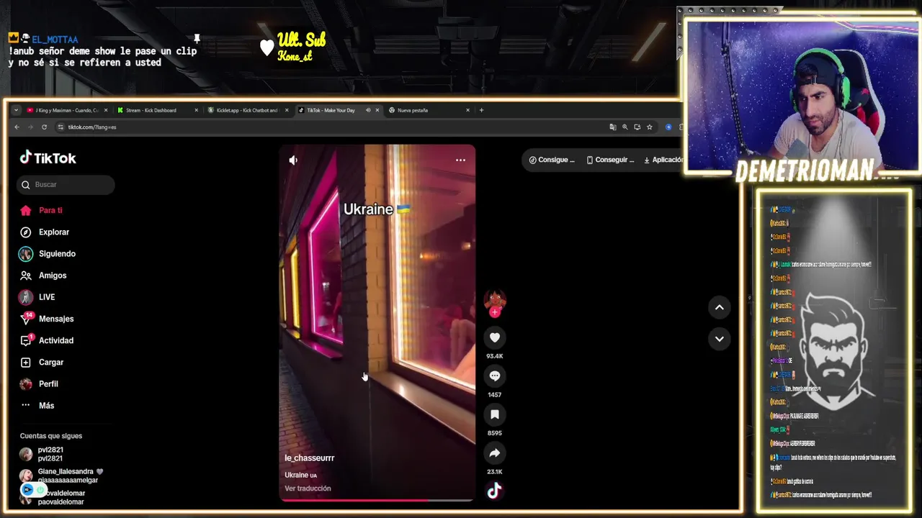Switch to Kicklet.app Kick Chatbot tab

click(246, 110)
